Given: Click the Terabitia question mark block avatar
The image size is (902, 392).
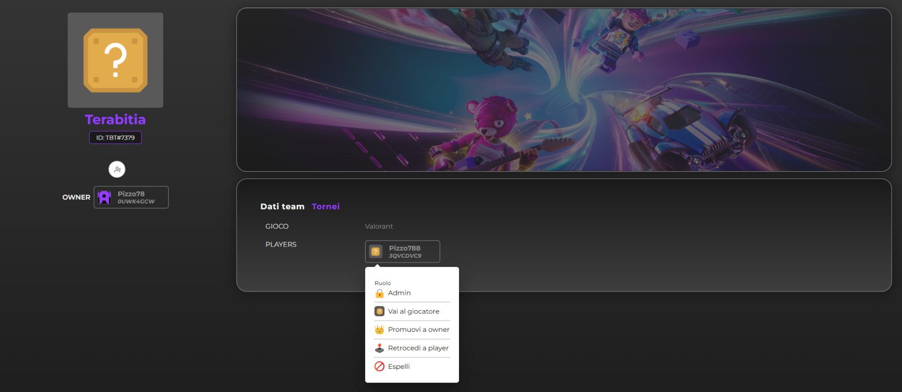Looking at the screenshot, I should tap(115, 60).
